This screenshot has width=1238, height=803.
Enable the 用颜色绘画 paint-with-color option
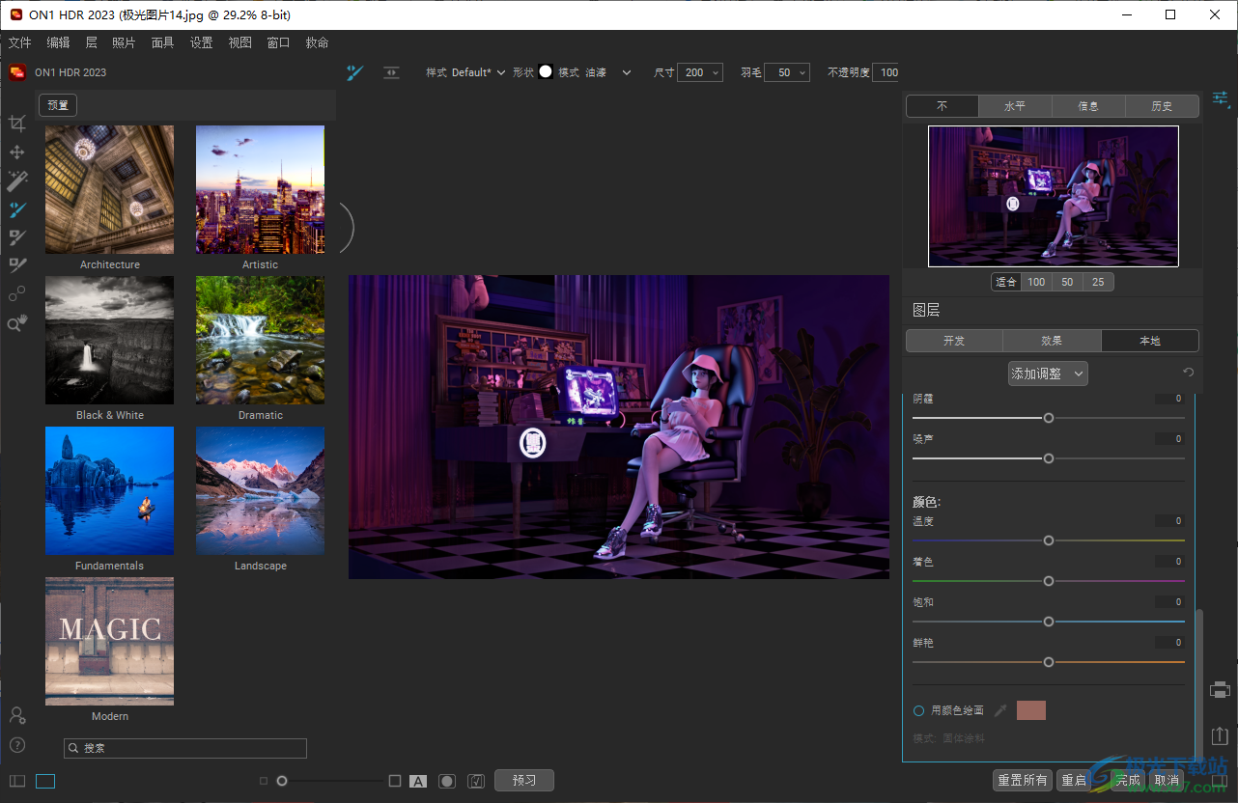(x=918, y=710)
